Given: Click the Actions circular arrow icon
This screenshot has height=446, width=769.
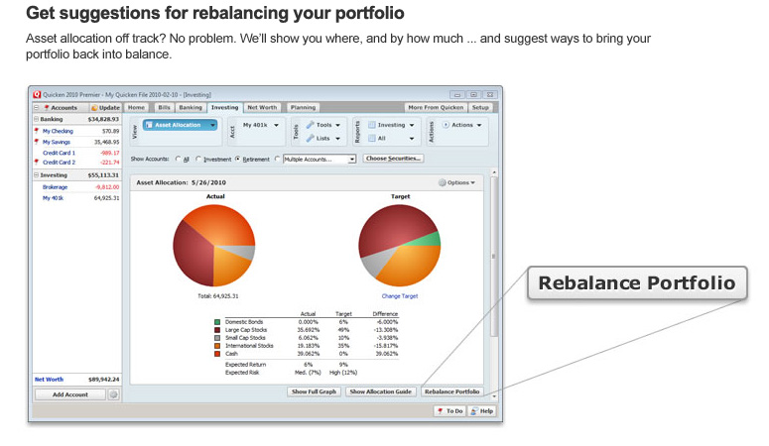Looking at the screenshot, I should [x=446, y=125].
